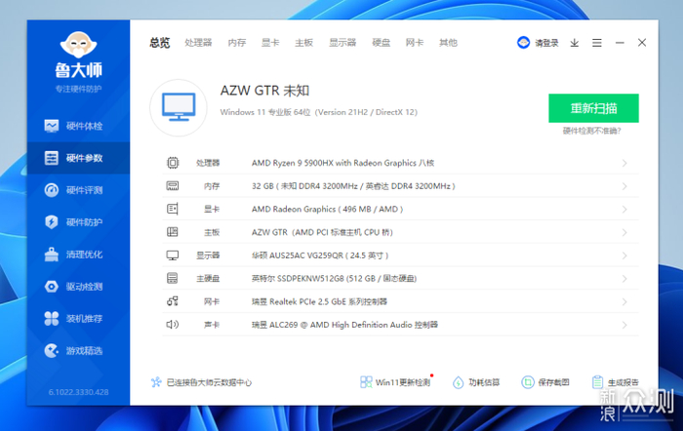Click the 功耗估算 label

click(x=484, y=382)
